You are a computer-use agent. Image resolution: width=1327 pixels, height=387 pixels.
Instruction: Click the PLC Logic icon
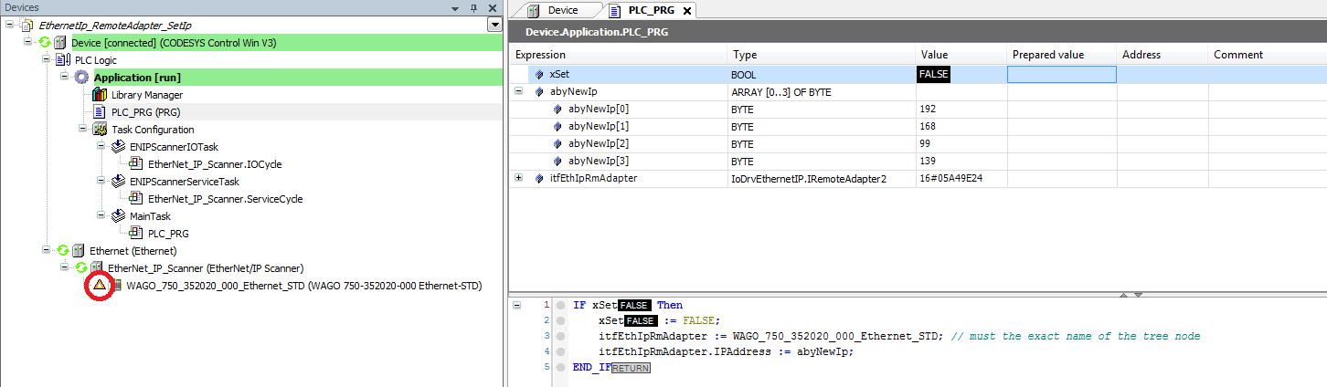(64, 60)
